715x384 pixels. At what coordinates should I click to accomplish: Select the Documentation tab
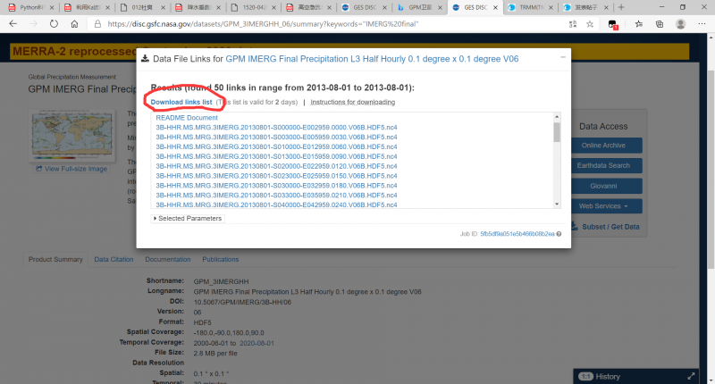click(x=168, y=259)
